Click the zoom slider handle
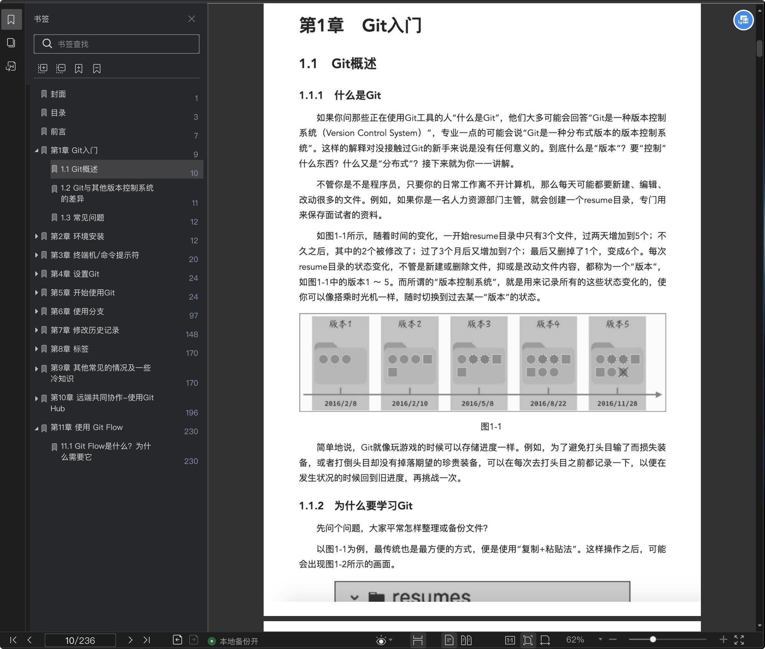The height and width of the screenshot is (649, 765). (x=653, y=640)
